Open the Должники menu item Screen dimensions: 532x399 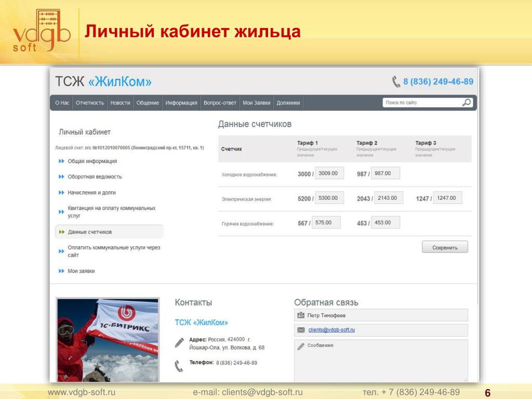tap(288, 103)
